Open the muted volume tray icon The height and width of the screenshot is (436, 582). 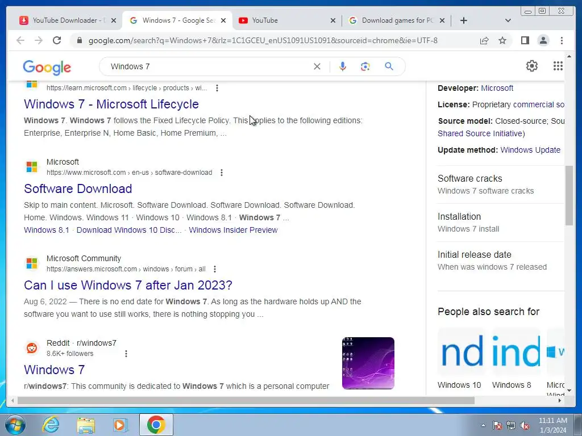coord(525,425)
